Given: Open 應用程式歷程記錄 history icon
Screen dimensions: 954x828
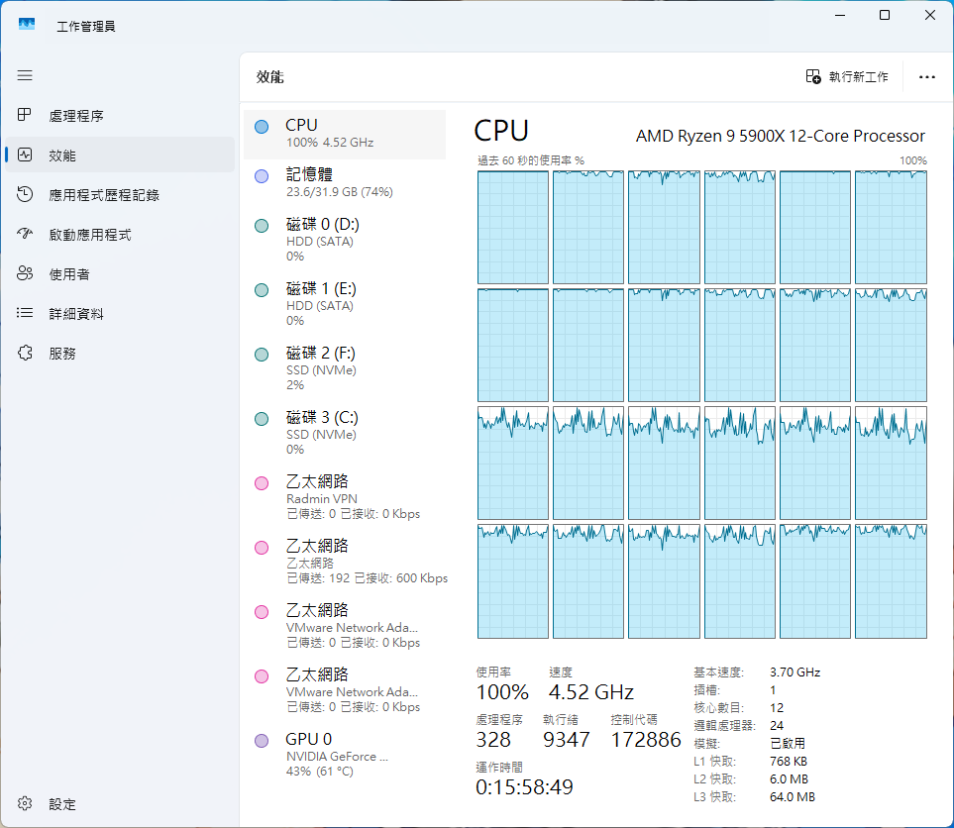Looking at the screenshot, I should click(x=25, y=195).
